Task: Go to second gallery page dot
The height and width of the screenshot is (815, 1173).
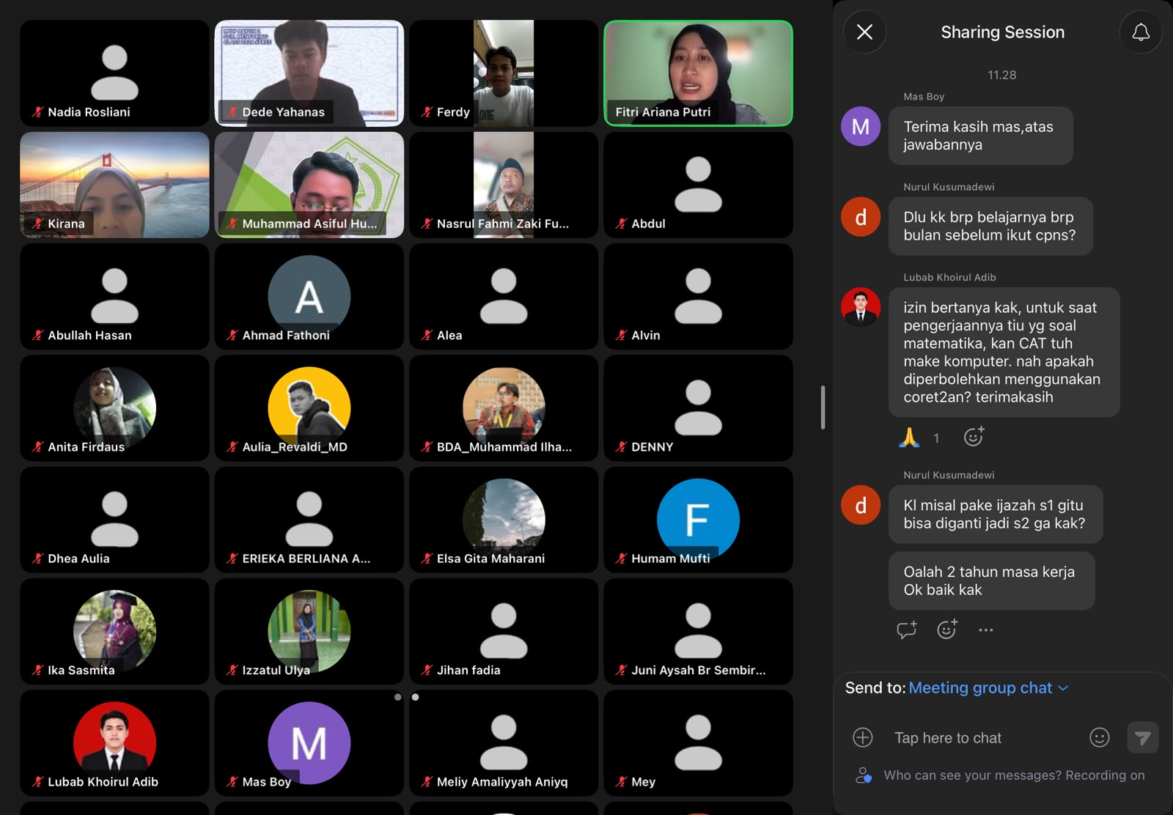Action: pos(415,697)
